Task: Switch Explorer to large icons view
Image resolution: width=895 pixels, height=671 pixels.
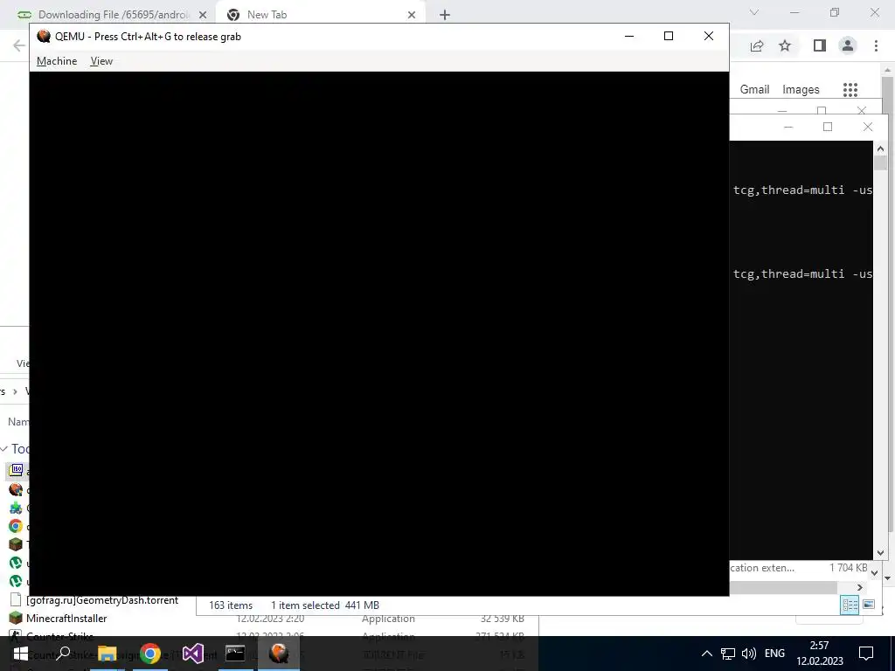Action: click(x=868, y=605)
